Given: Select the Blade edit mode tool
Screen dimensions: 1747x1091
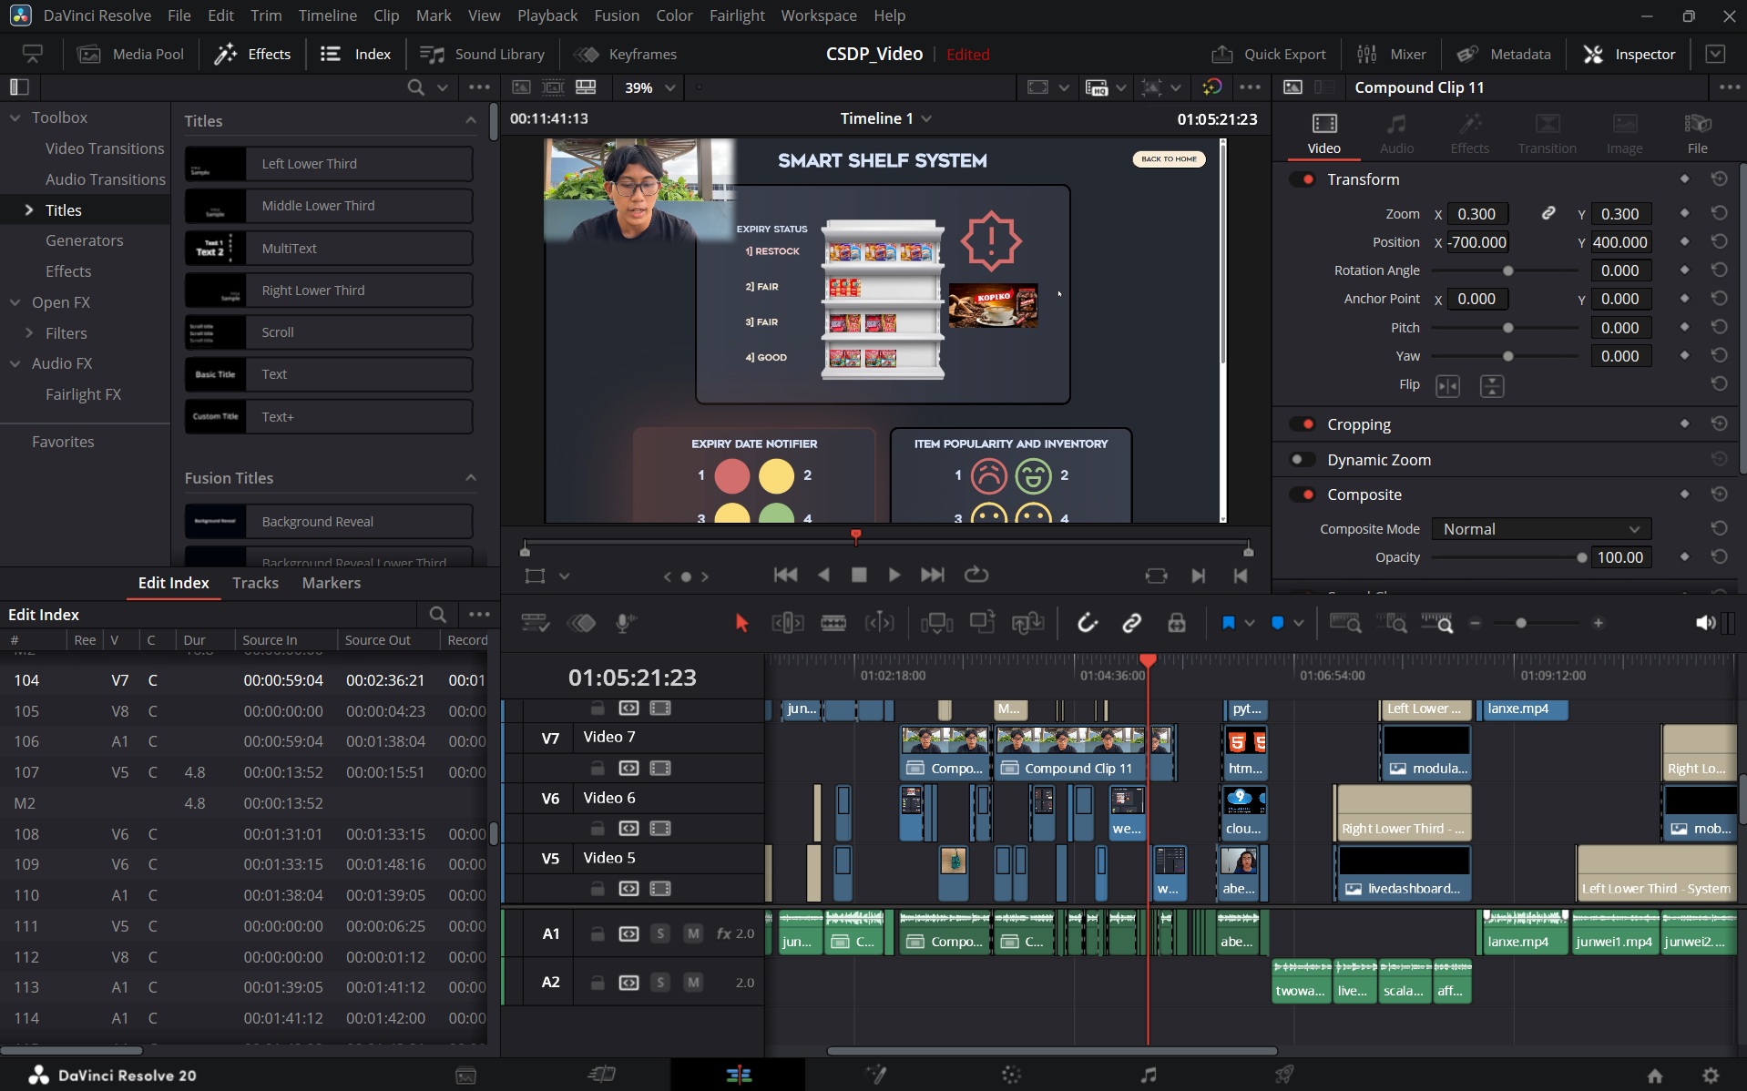Looking at the screenshot, I should (x=833, y=623).
